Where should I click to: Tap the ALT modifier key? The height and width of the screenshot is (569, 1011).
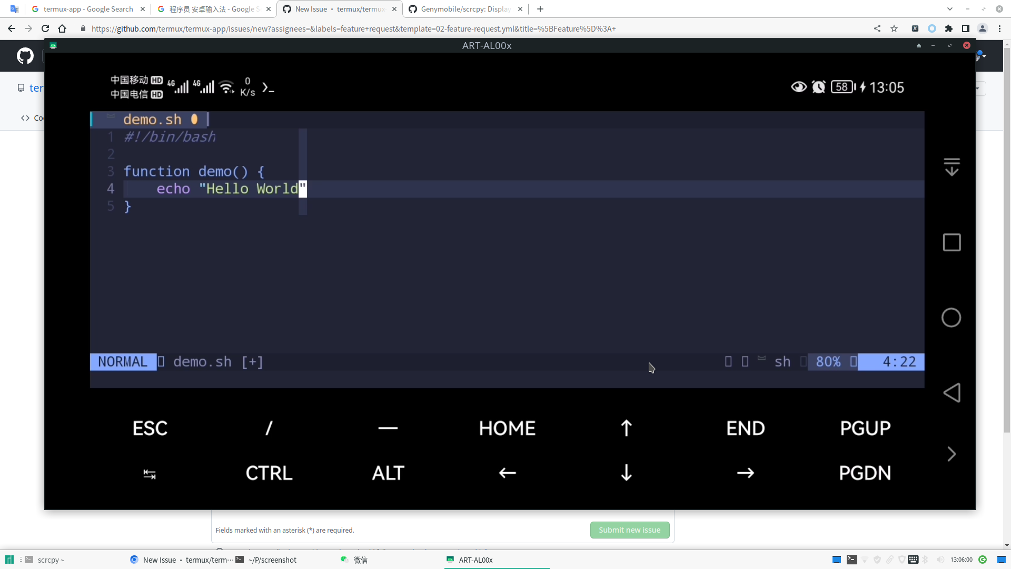point(388,473)
